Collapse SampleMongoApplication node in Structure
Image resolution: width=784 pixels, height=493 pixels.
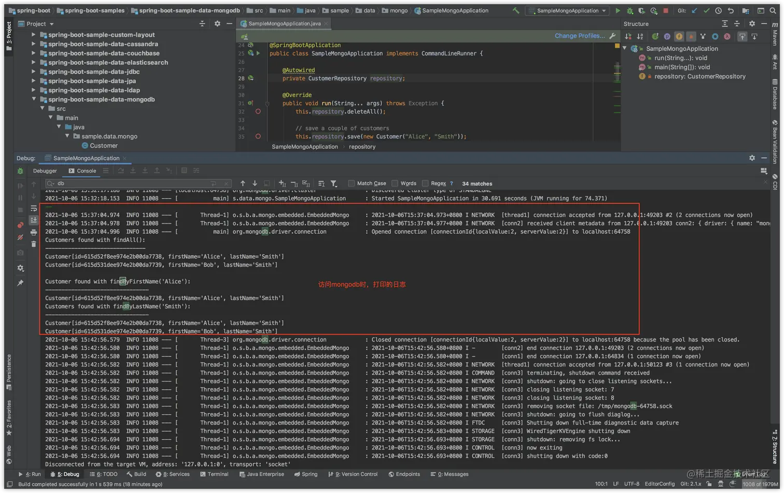[x=625, y=49]
